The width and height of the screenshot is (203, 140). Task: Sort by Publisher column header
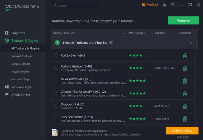point(159,33)
